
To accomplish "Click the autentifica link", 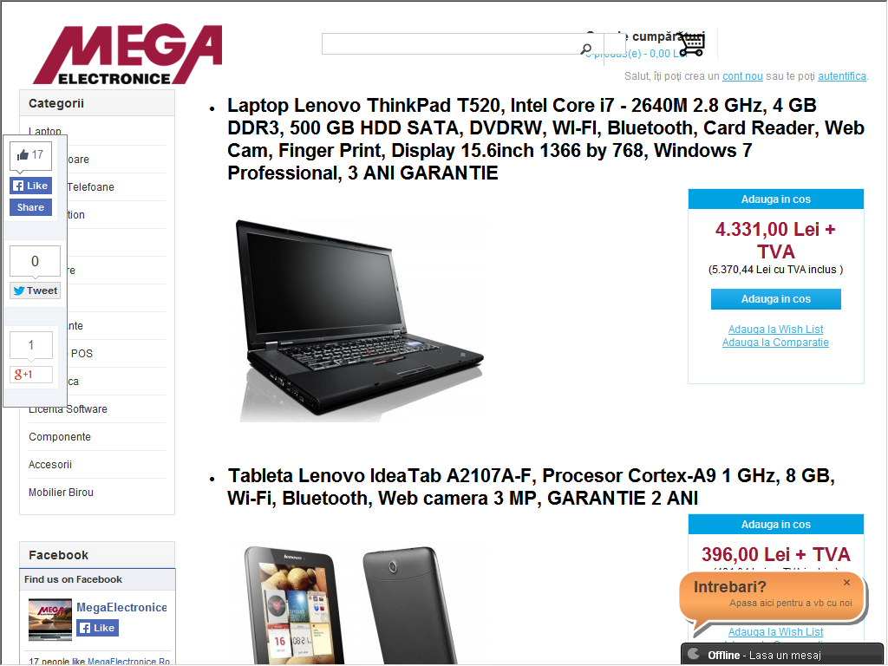I will (x=841, y=76).
